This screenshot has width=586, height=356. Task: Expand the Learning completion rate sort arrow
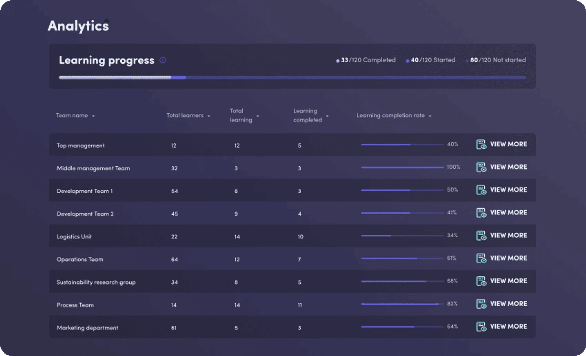pyautogui.click(x=430, y=116)
